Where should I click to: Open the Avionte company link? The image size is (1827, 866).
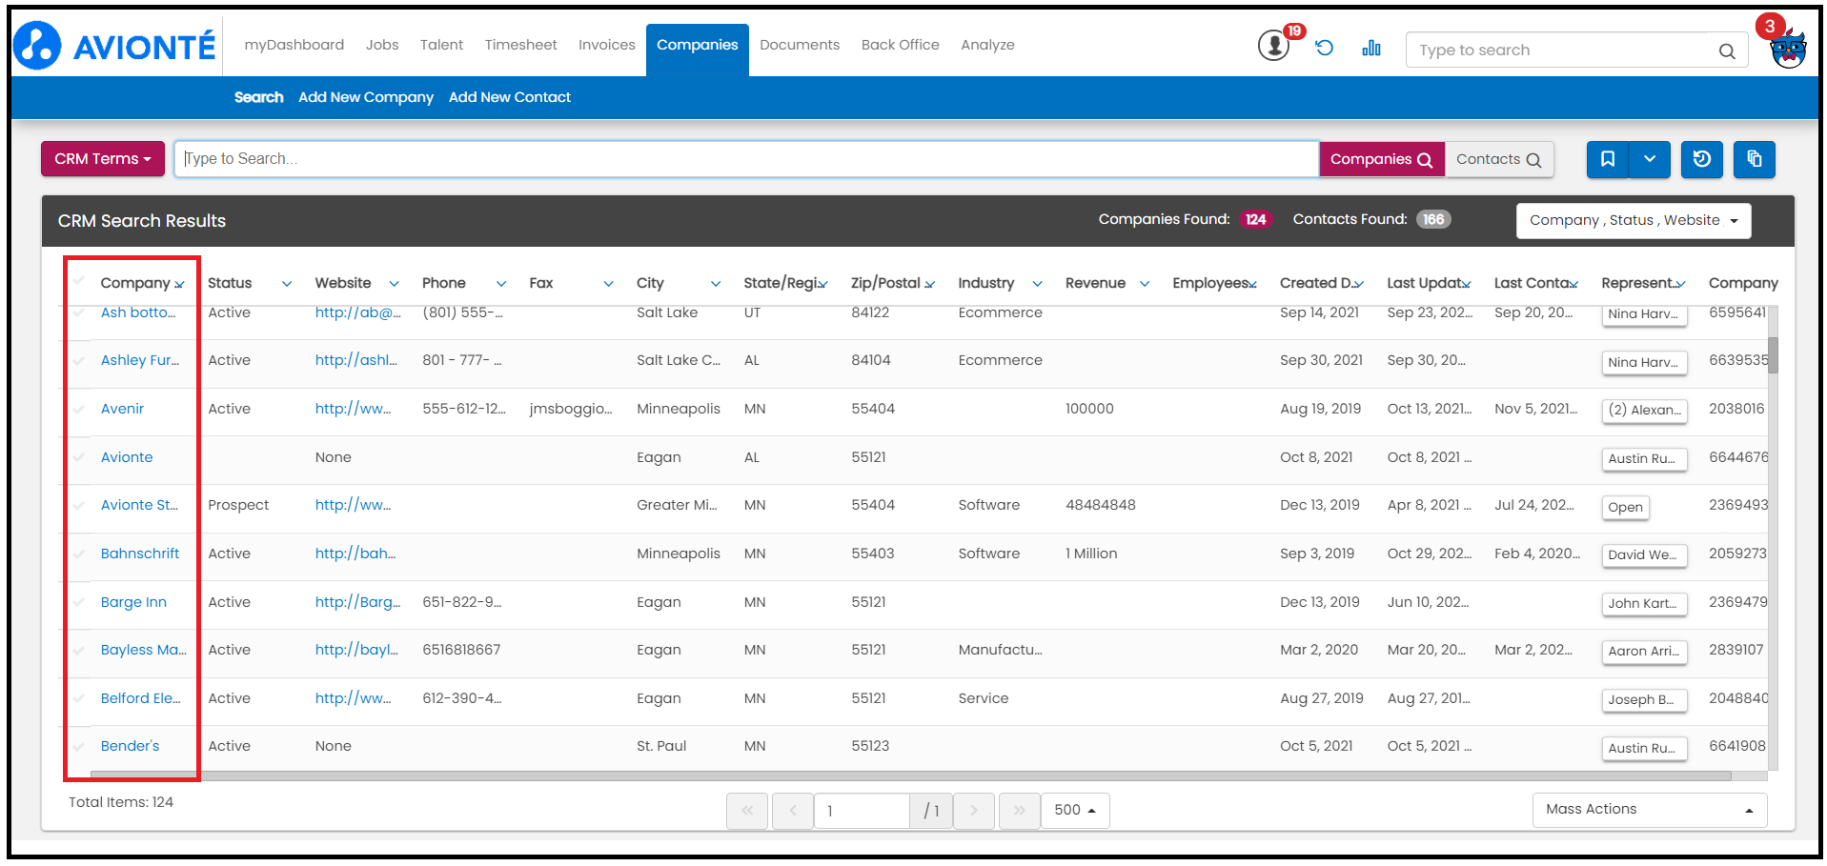pyautogui.click(x=127, y=457)
